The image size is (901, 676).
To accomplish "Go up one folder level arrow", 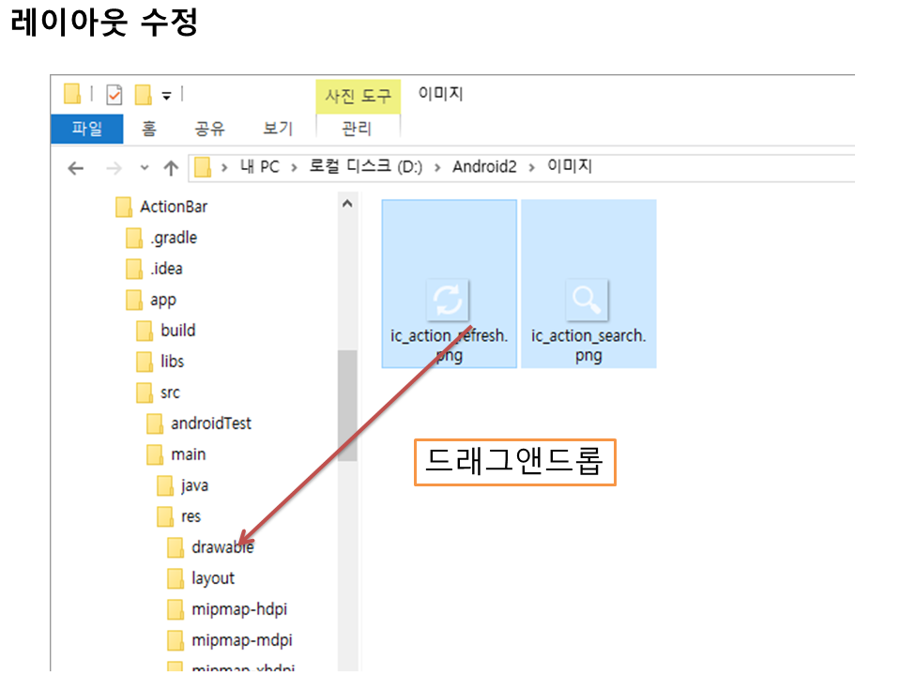I will tap(171, 169).
